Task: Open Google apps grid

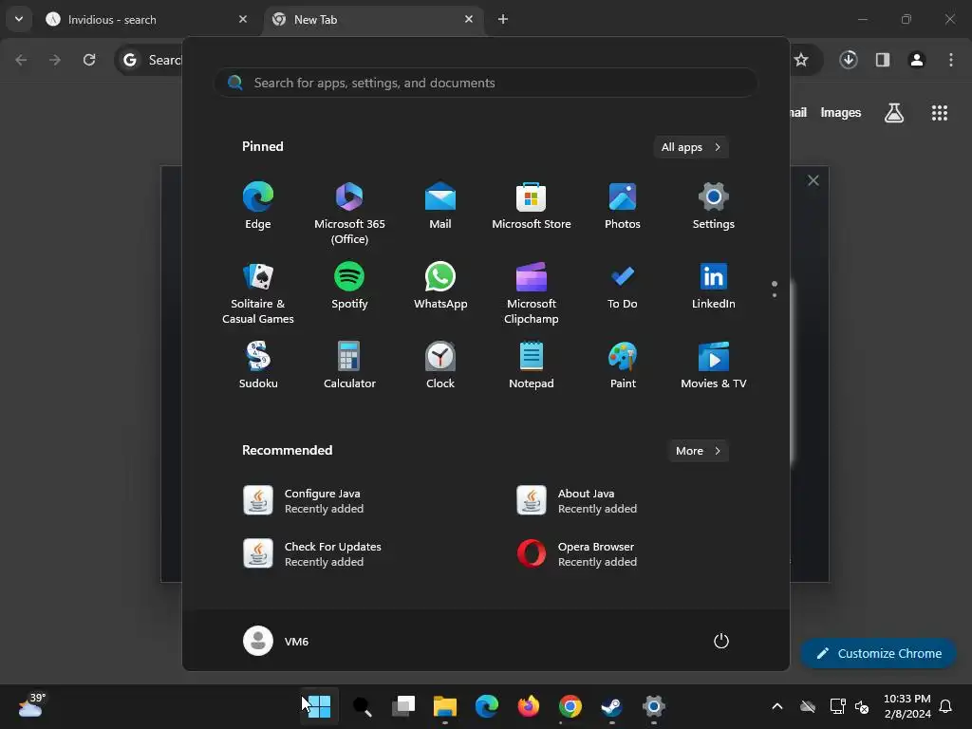Action: (x=939, y=113)
